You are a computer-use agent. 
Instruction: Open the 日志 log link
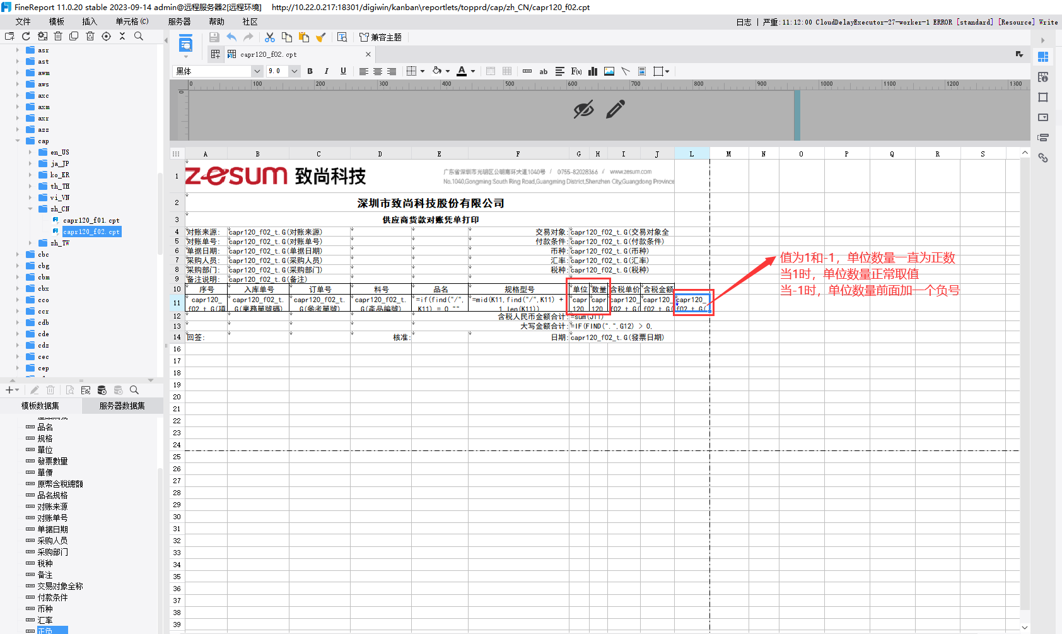744,22
